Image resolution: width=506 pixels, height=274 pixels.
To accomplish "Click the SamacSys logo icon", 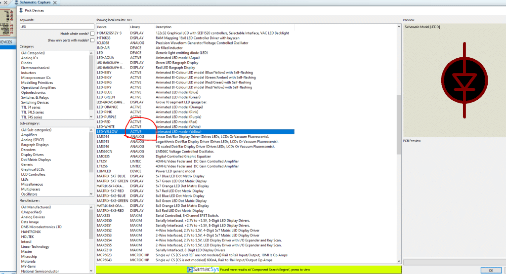I will pyautogui.click(x=190, y=270).
